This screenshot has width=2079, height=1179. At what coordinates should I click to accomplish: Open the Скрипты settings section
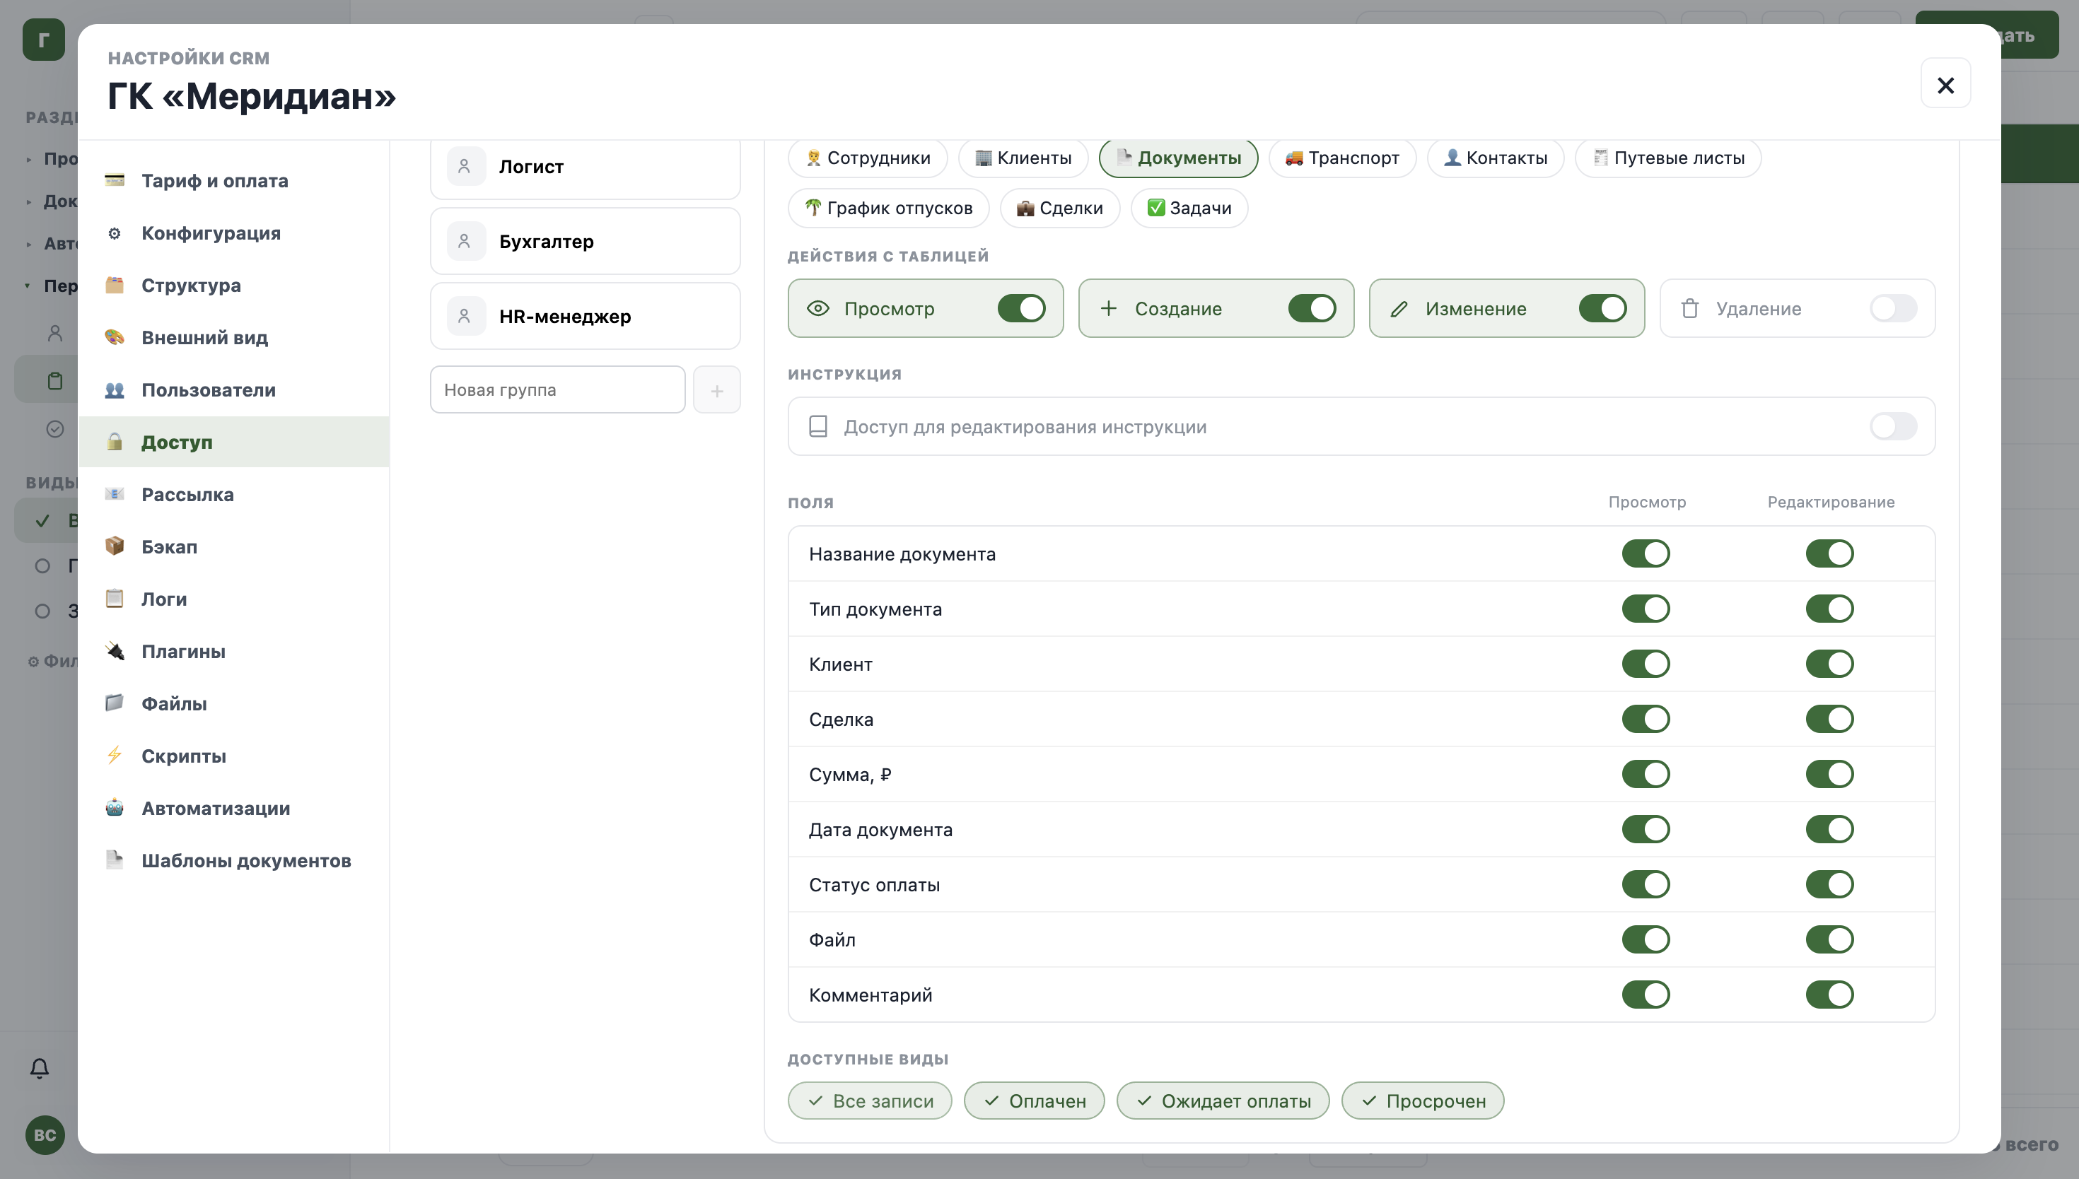point(234,756)
